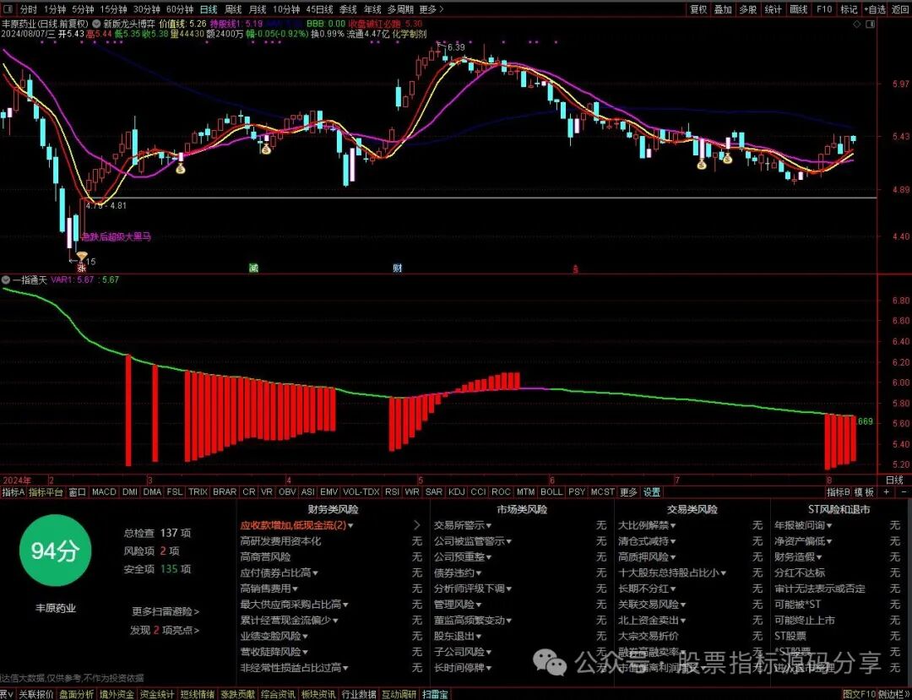Click the side panel icon beside the diamond
This screenshot has width=912, height=700.
(x=870, y=24)
